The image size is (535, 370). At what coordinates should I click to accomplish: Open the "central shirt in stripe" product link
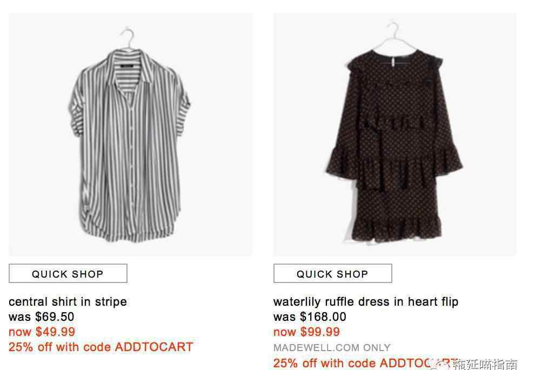click(x=68, y=302)
